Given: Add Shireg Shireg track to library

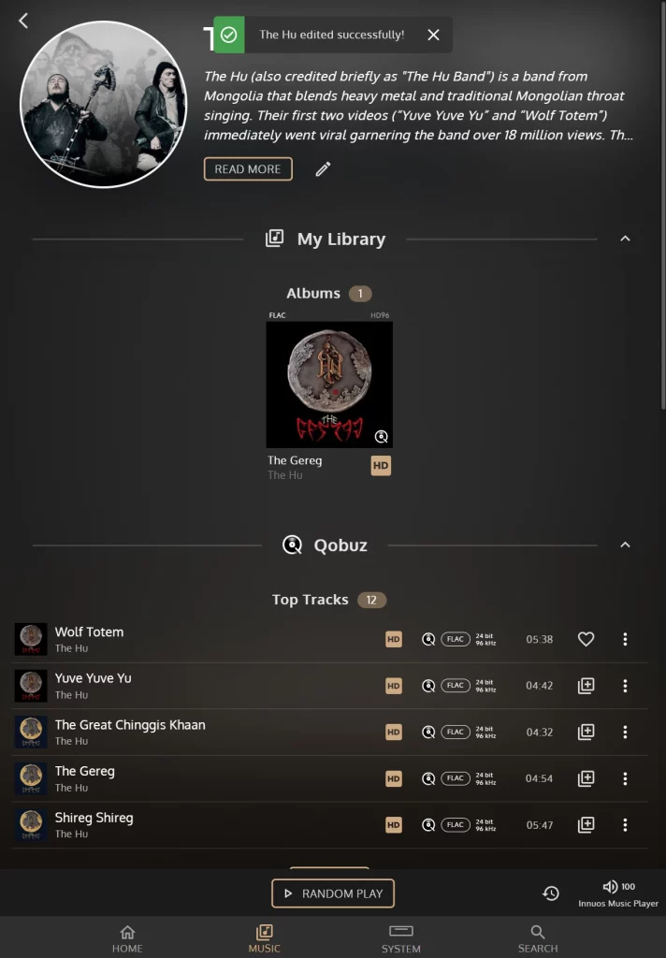Looking at the screenshot, I should pyautogui.click(x=586, y=825).
